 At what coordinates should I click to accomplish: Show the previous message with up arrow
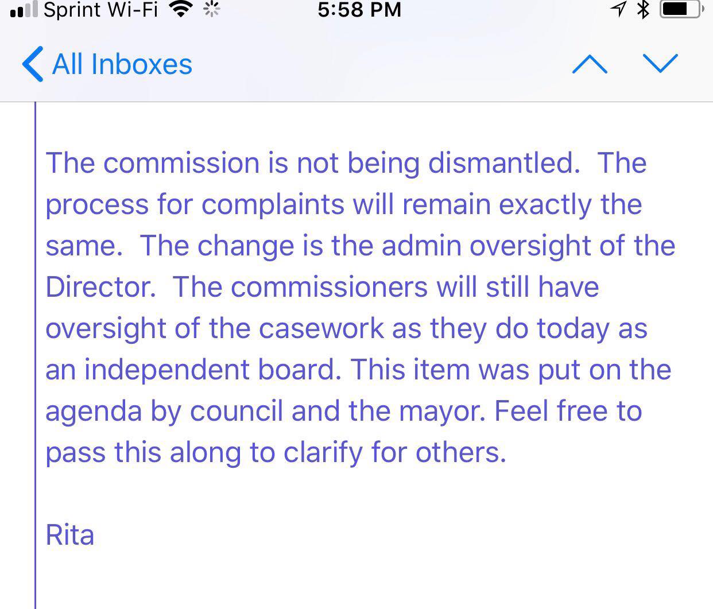(590, 64)
